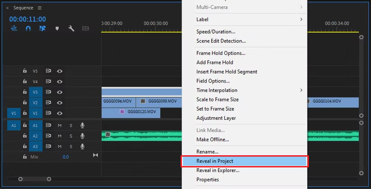Toggle lock on the Mix track
This screenshot has width=371, height=189.
pyautogui.click(x=25, y=157)
